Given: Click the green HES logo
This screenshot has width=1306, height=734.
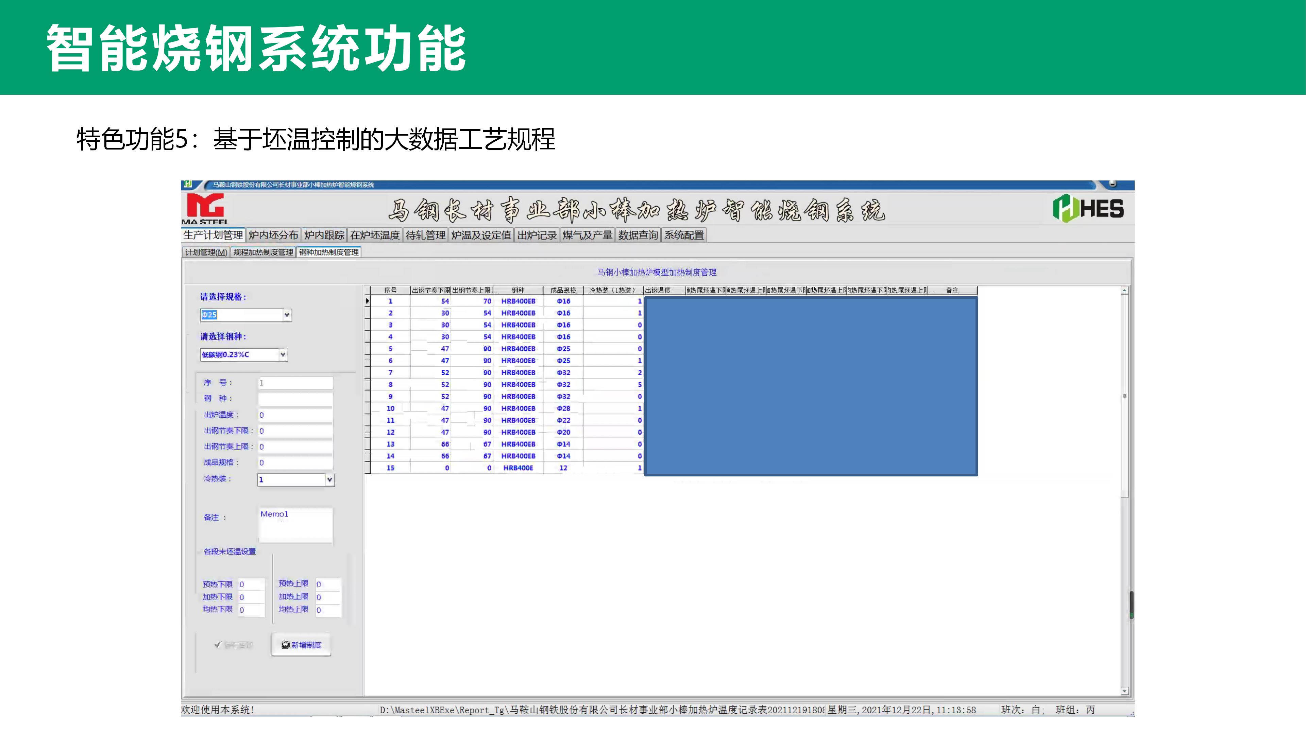Looking at the screenshot, I should 1088,208.
